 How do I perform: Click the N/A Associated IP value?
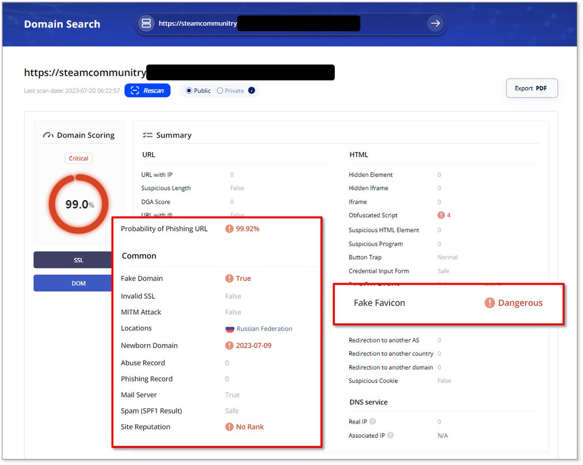coord(443,436)
